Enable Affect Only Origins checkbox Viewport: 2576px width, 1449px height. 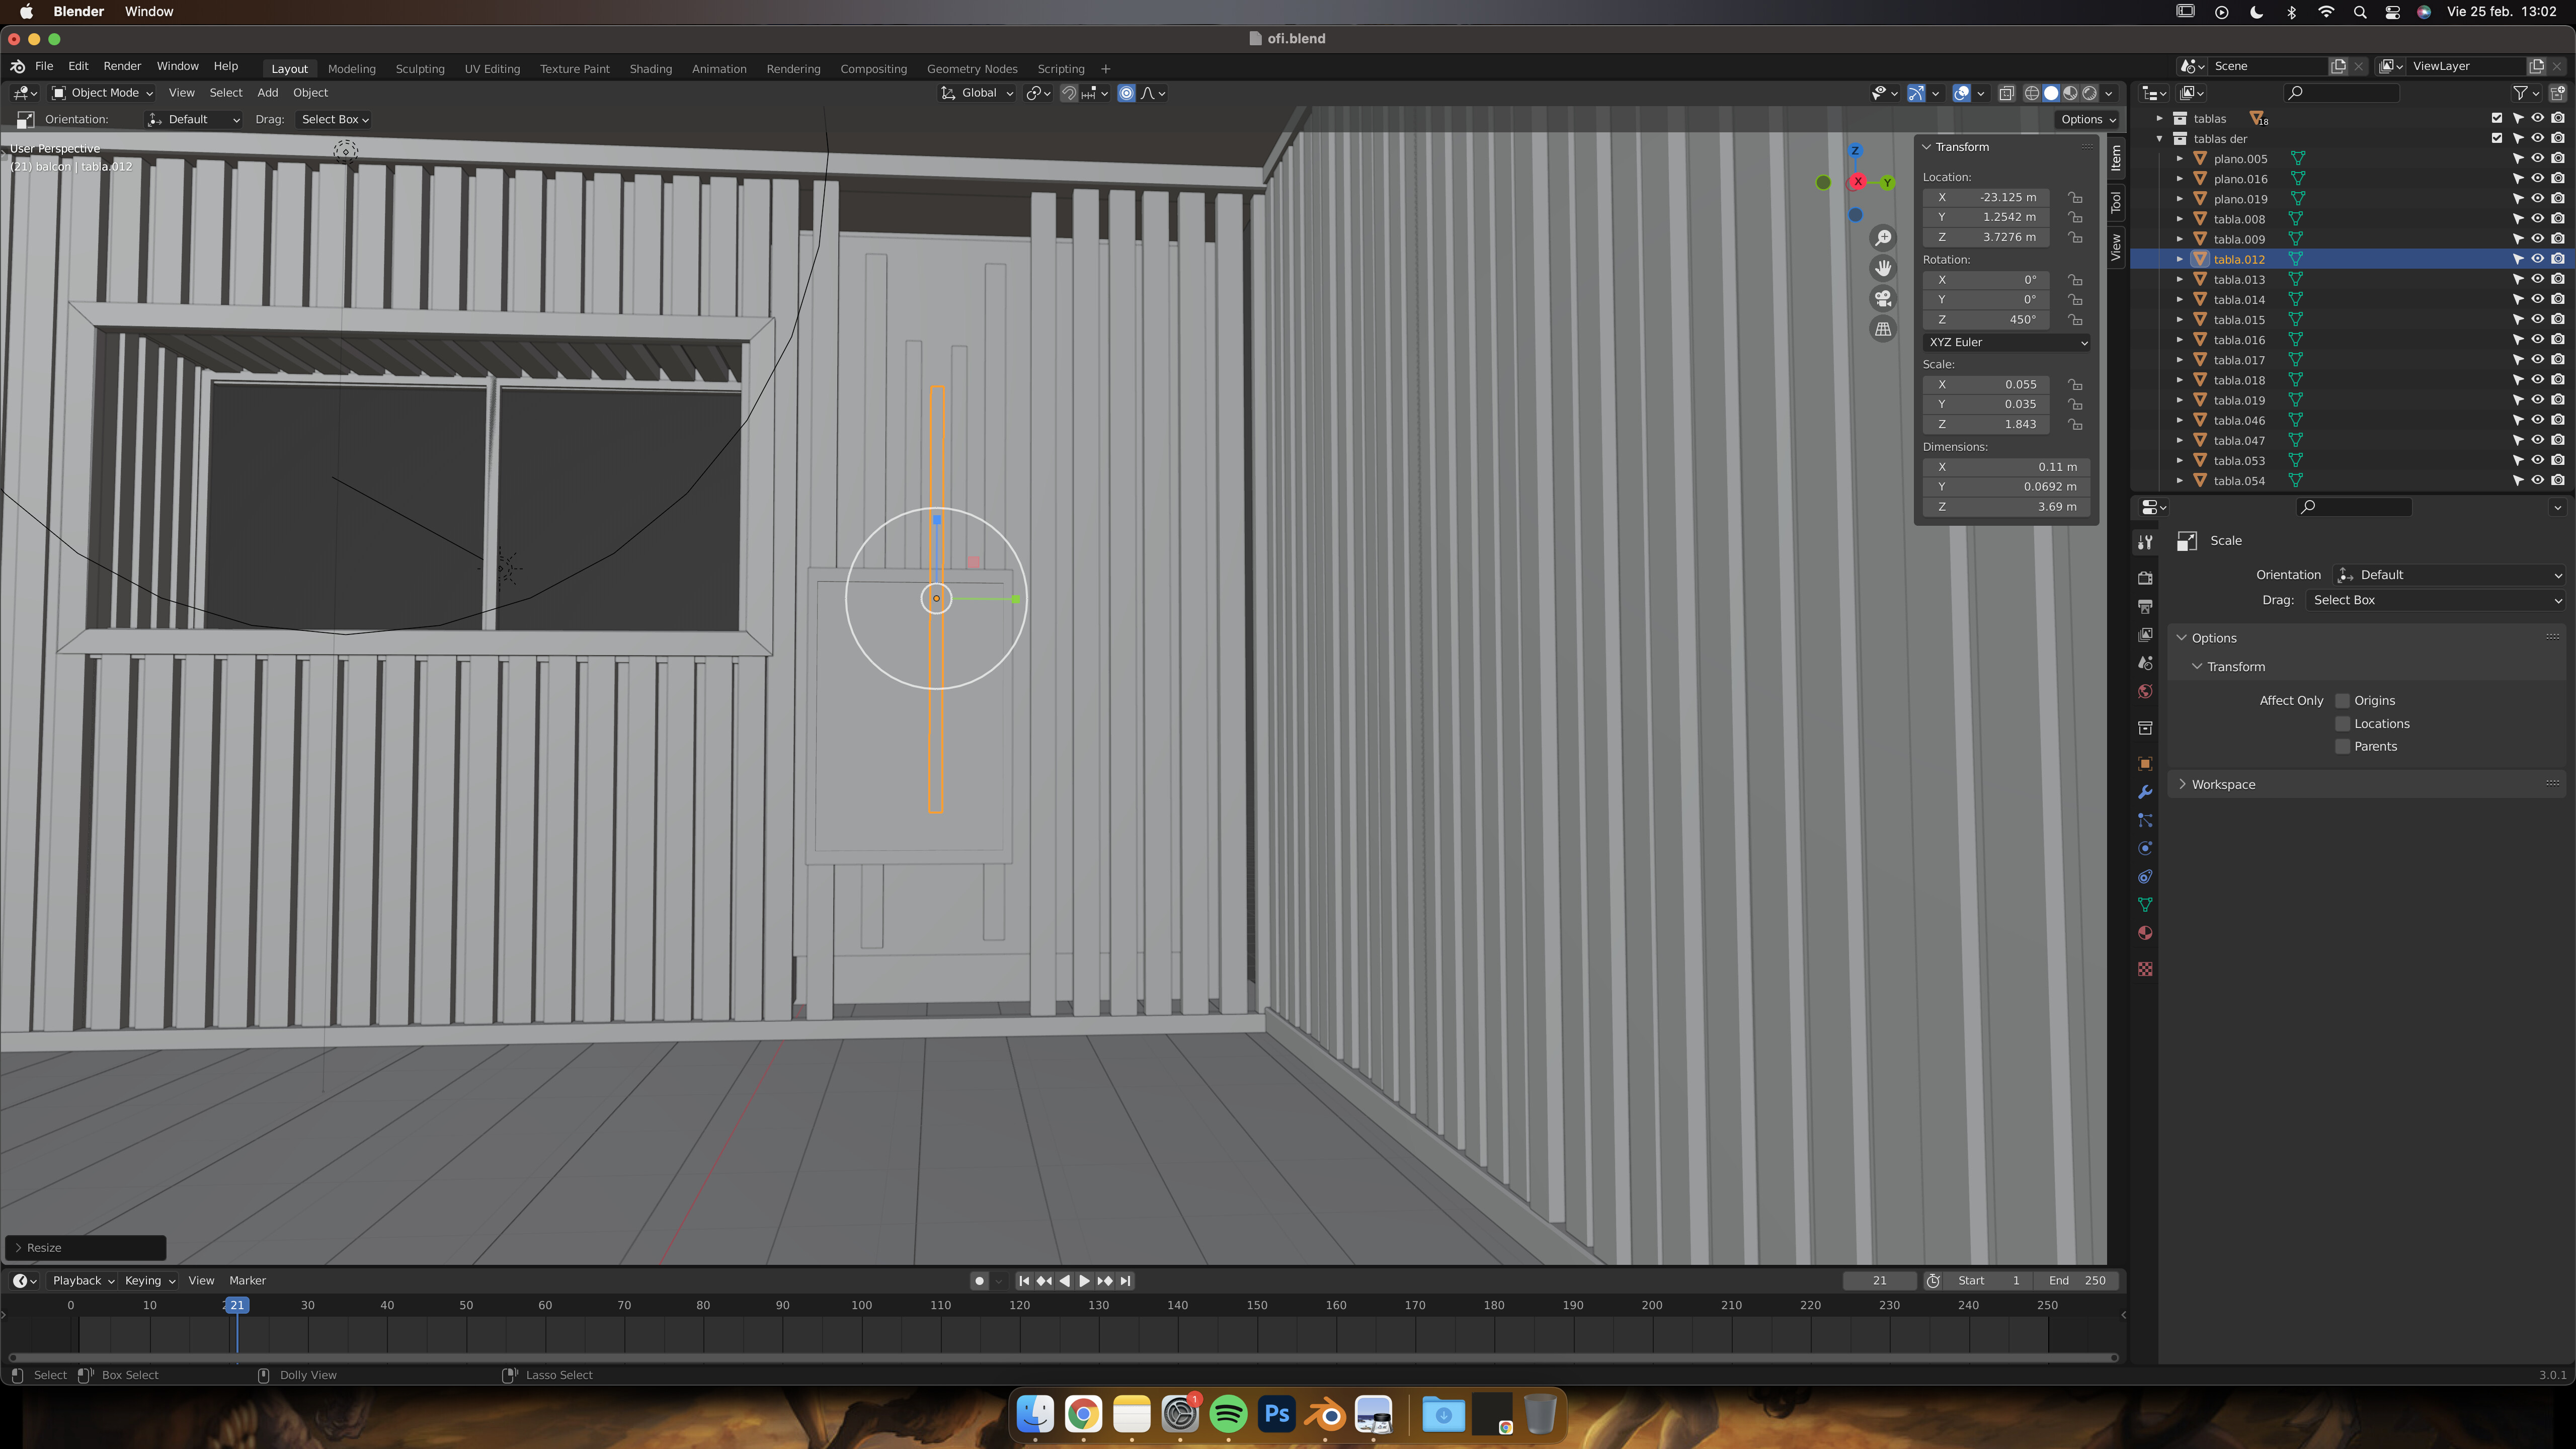2342,700
